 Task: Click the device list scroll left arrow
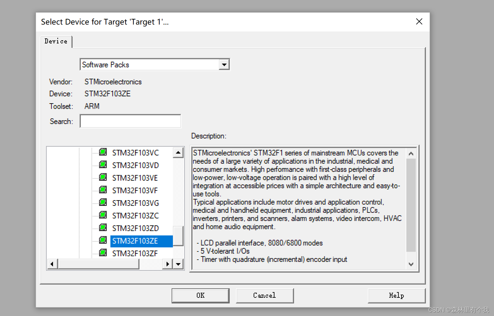pos(52,264)
